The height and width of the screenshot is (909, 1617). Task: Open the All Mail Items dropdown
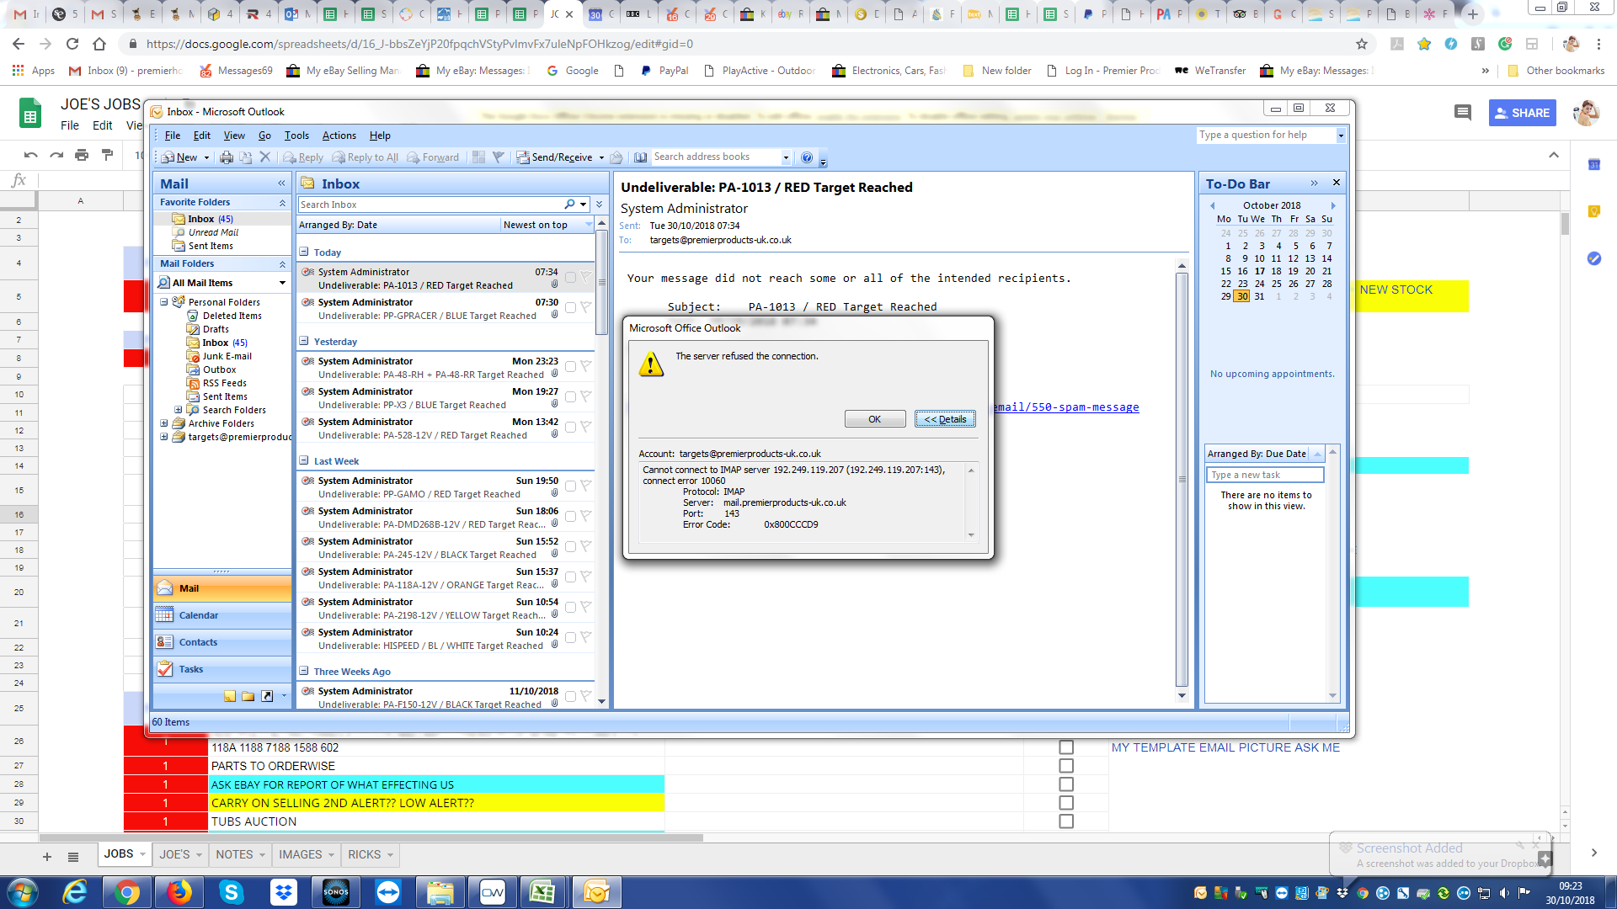point(282,283)
